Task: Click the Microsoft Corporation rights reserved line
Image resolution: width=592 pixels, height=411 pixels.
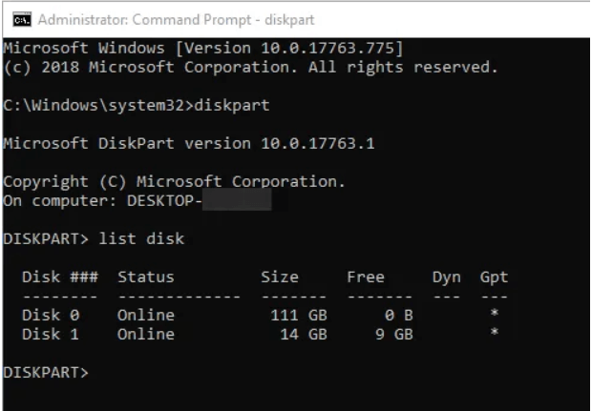Action: coord(251,67)
